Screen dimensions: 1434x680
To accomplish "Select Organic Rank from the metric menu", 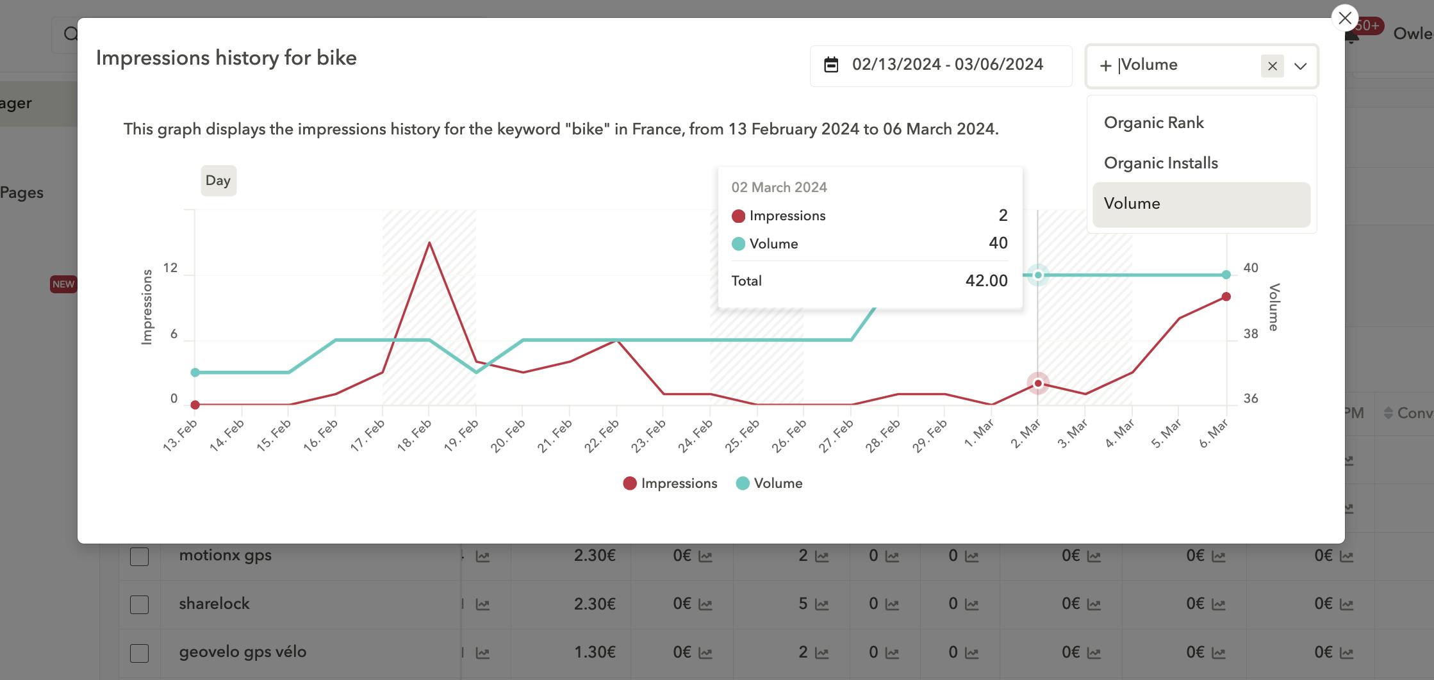I will coord(1153,122).
